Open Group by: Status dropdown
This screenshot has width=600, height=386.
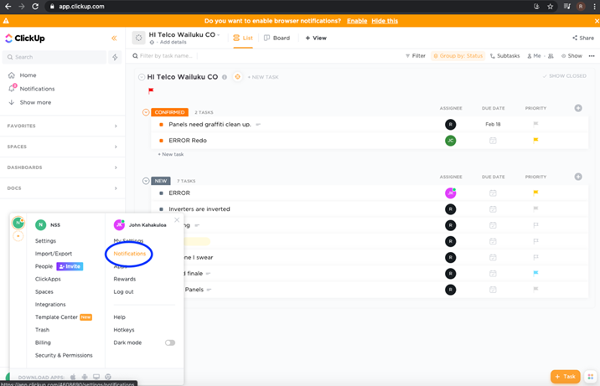coord(458,56)
